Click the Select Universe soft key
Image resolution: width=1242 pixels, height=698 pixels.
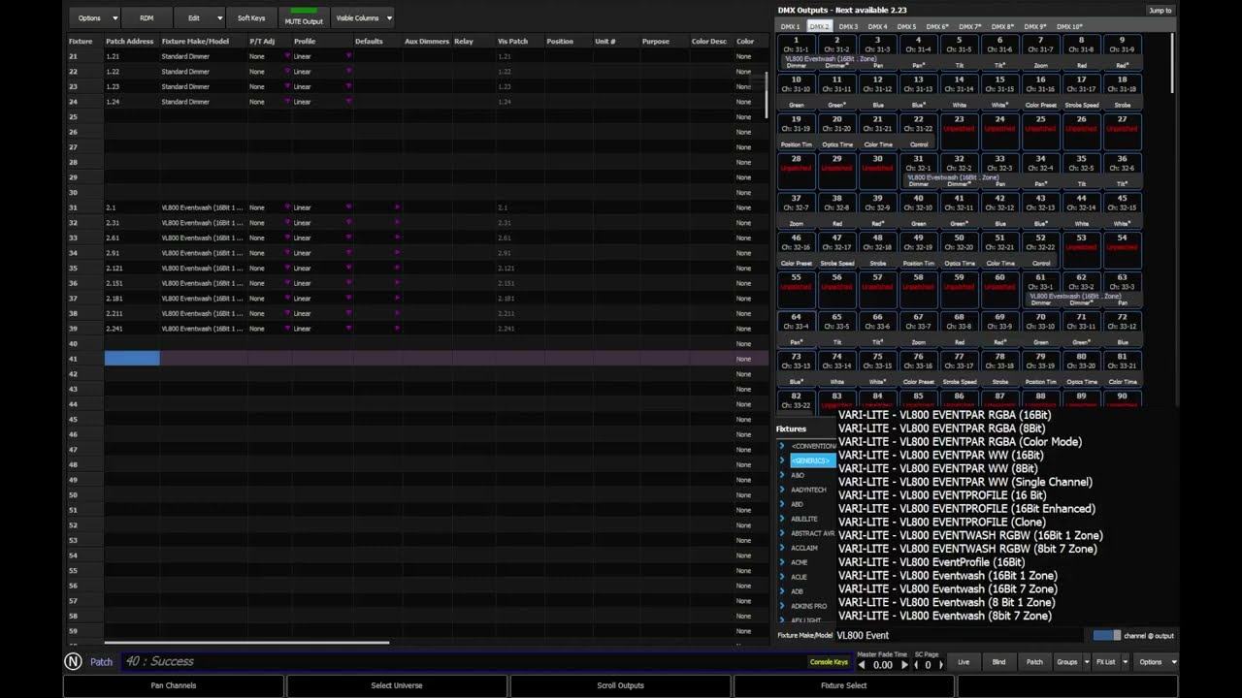pyautogui.click(x=397, y=685)
